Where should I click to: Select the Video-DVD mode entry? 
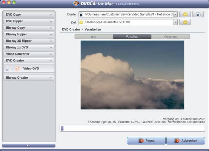click(29, 69)
